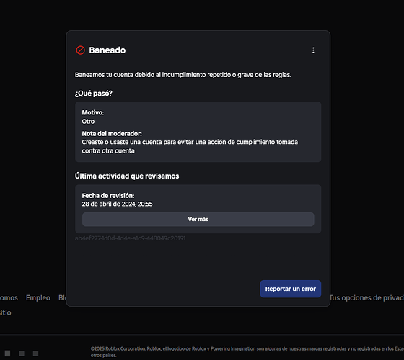Click the Reportar un error button
The width and height of the screenshot is (404, 360).
pyautogui.click(x=290, y=289)
